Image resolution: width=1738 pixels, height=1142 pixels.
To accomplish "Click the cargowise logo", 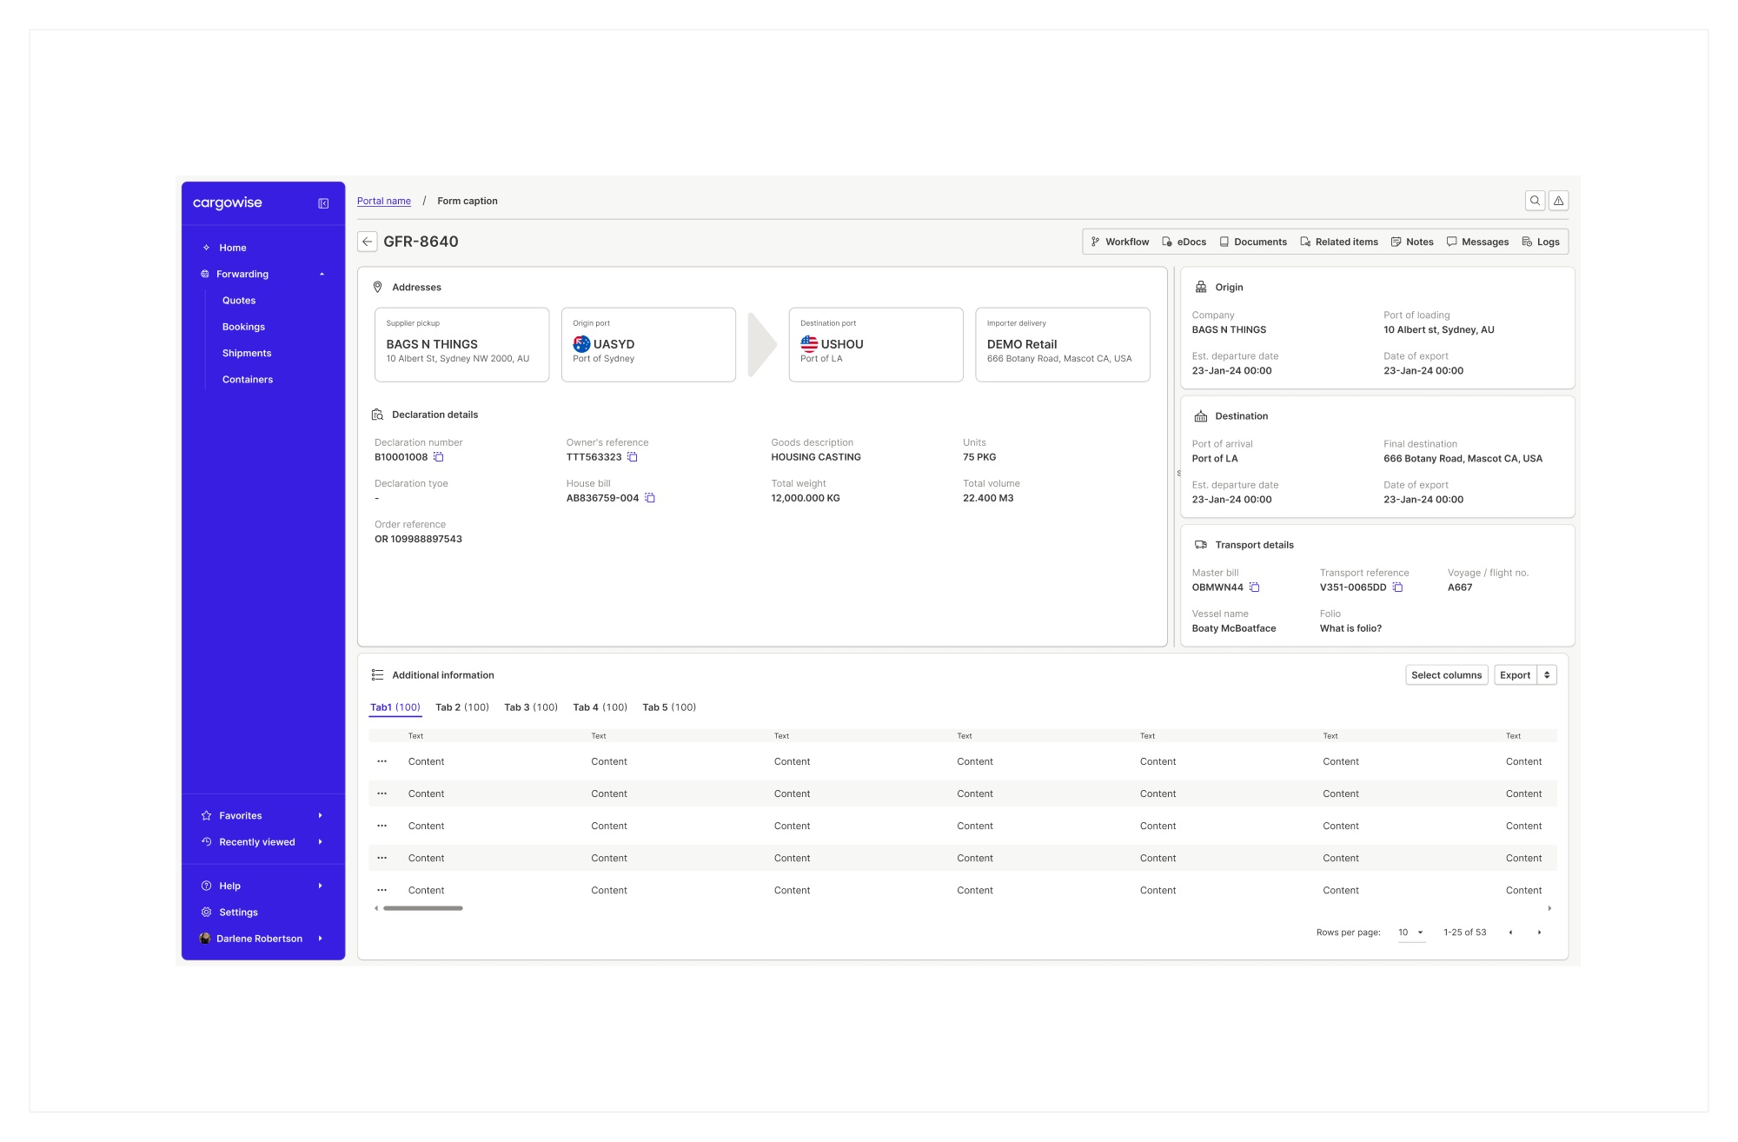I will coord(228,203).
